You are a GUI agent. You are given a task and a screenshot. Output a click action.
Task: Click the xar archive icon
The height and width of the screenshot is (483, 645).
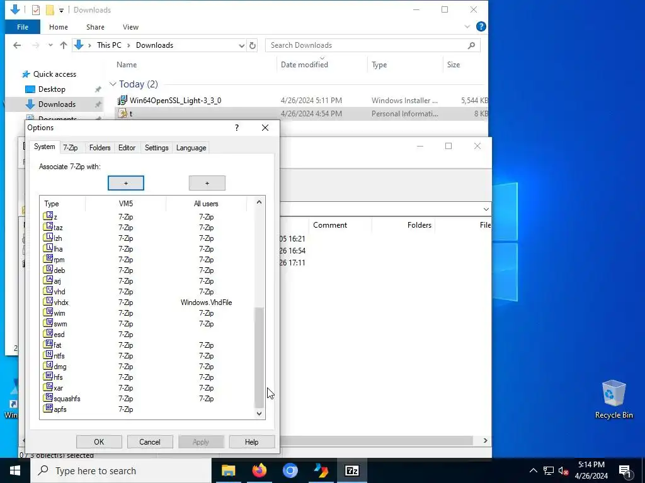click(x=48, y=387)
